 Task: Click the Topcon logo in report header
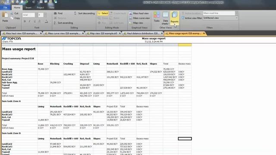point(12,38)
